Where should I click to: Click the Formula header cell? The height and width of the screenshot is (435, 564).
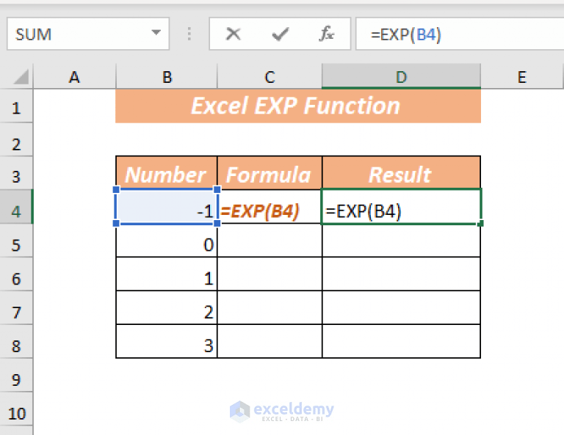270,173
